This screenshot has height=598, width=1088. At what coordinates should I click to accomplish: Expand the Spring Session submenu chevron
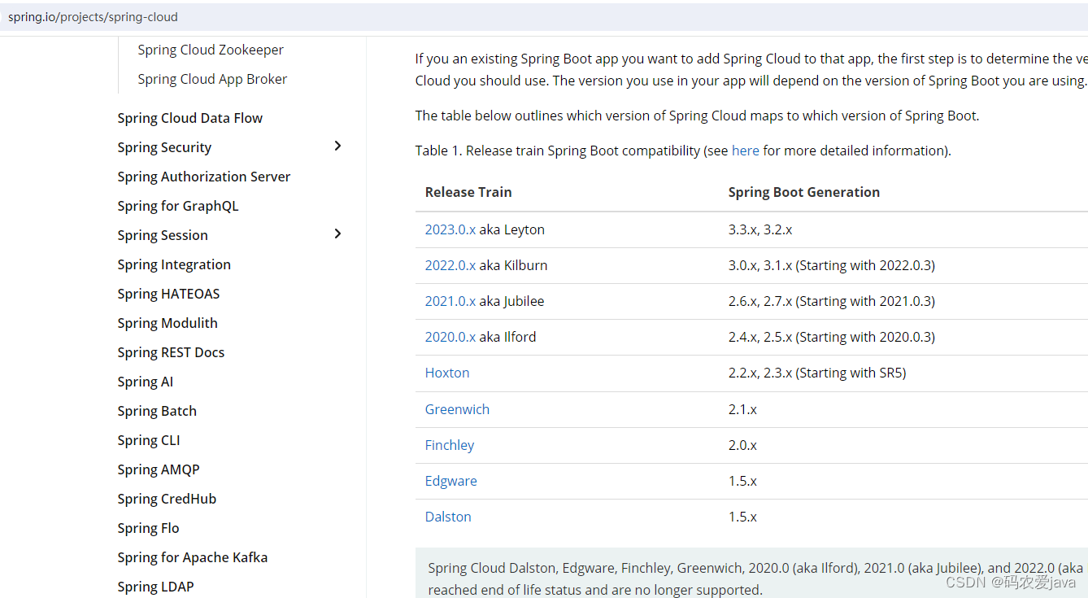point(338,234)
